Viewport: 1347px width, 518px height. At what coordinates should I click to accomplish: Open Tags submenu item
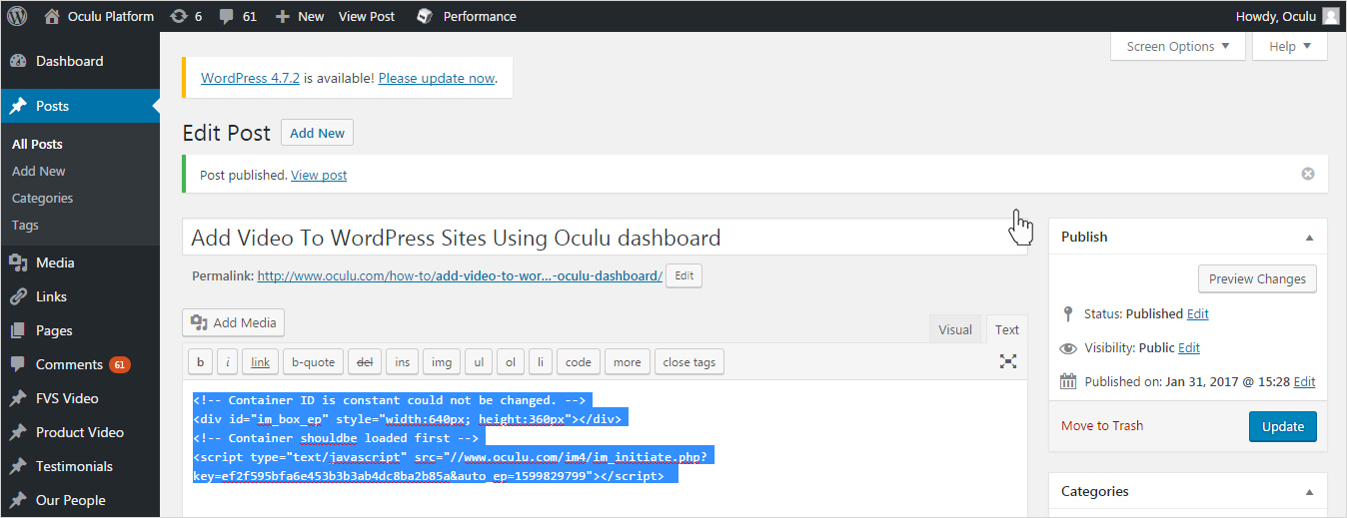[x=25, y=225]
